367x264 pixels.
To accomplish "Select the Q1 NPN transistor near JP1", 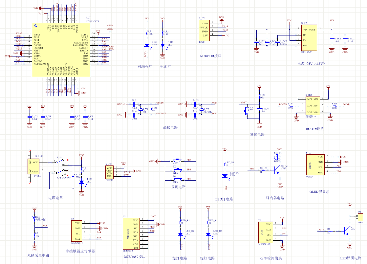I will point(347,231).
